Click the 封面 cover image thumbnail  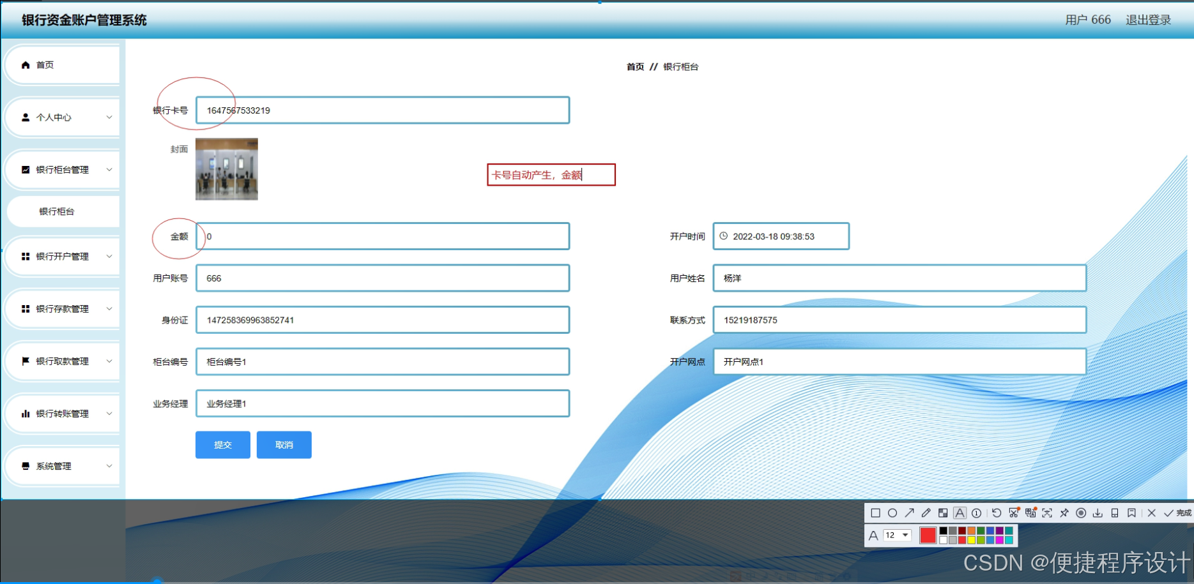(x=227, y=169)
